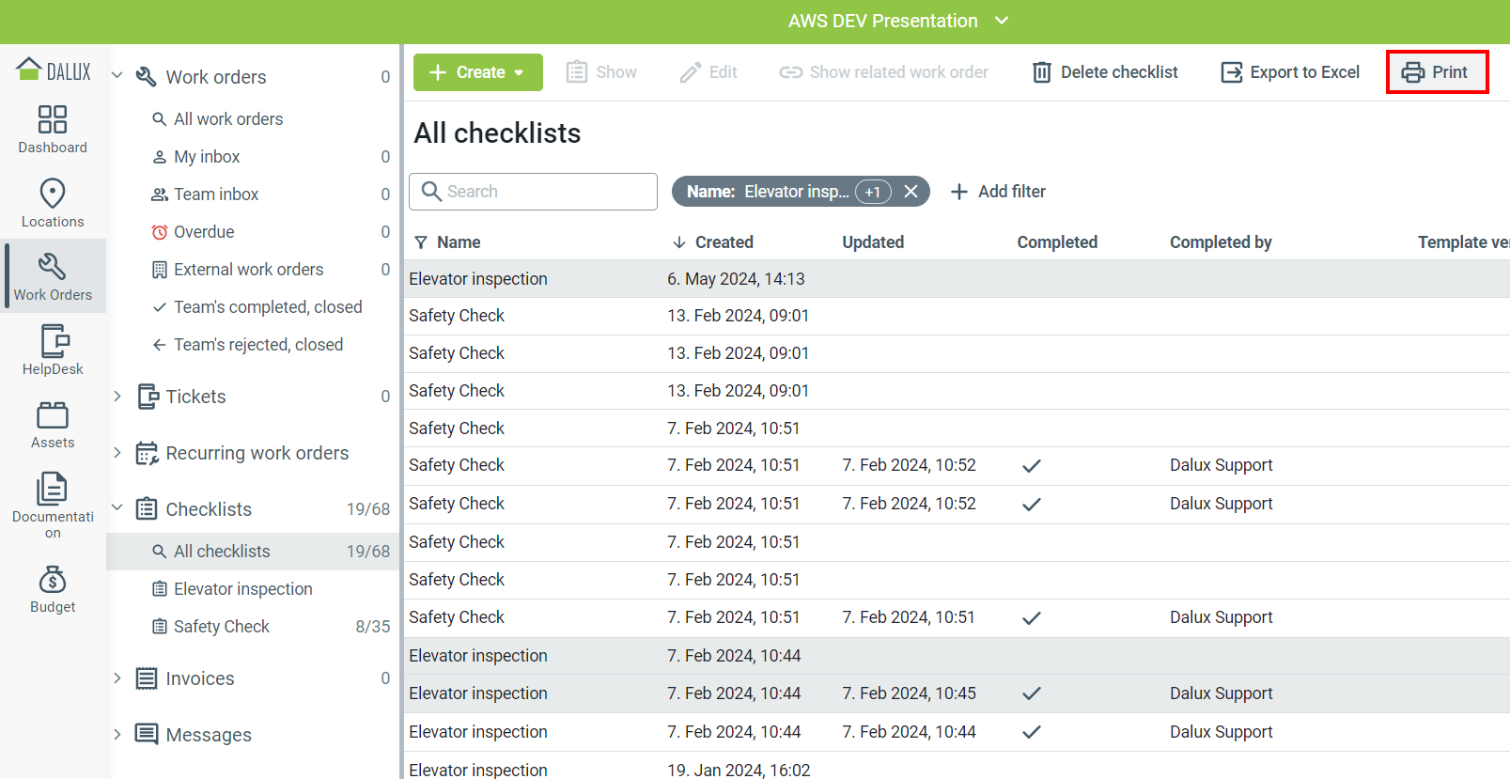The image size is (1510, 779).
Task: Expand the Recurring work orders section
Action: pyautogui.click(x=117, y=452)
